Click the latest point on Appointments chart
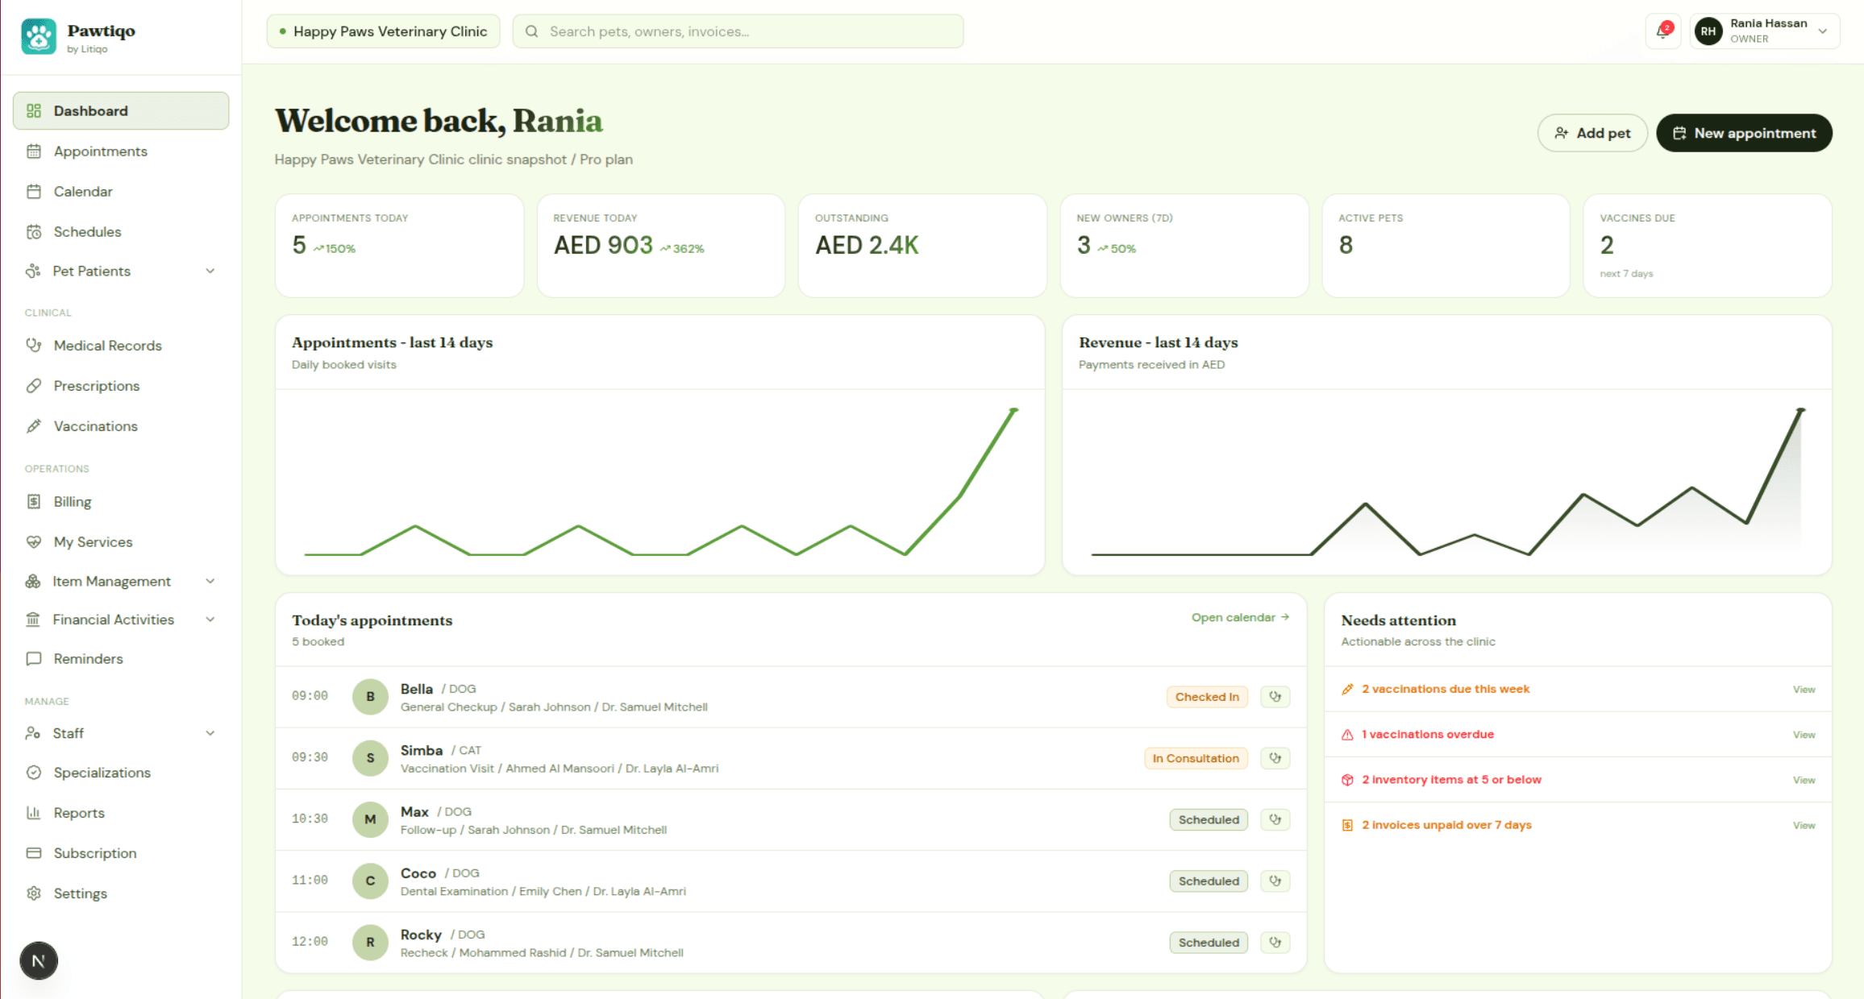Screen dimensions: 1864x999 point(1014,410)
